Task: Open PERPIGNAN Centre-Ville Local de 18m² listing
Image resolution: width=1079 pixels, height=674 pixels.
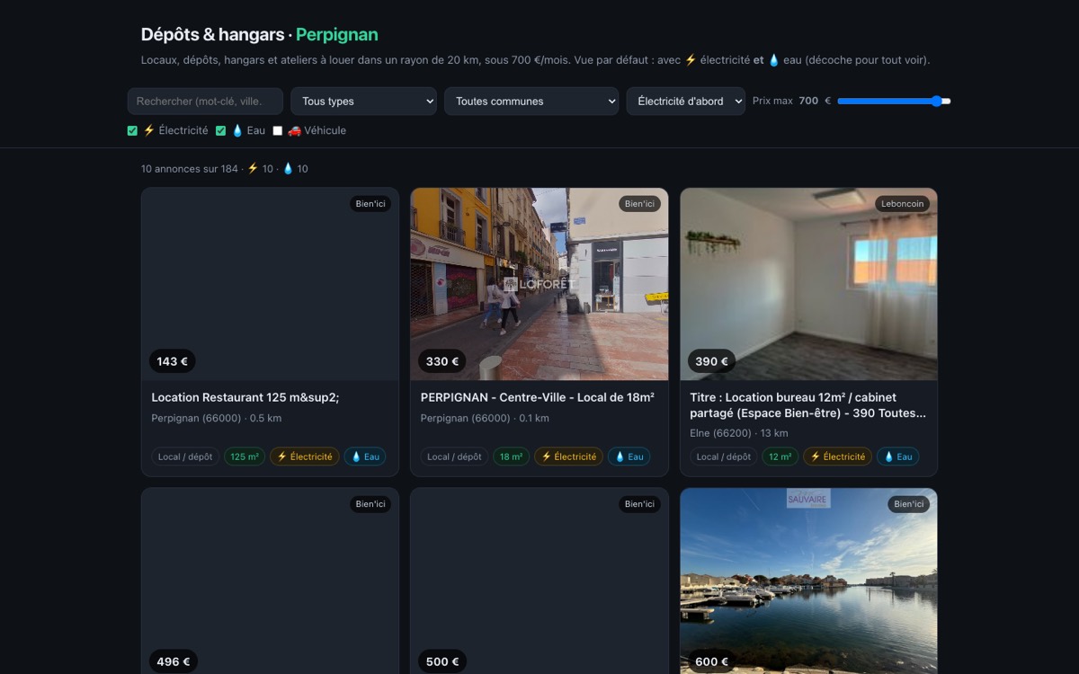Action: 538,397
